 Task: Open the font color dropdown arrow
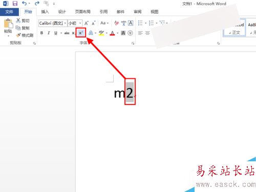118,33
